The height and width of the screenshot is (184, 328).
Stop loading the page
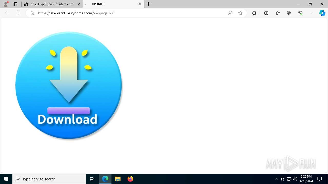pyautogui.click(x=18, y=13)
